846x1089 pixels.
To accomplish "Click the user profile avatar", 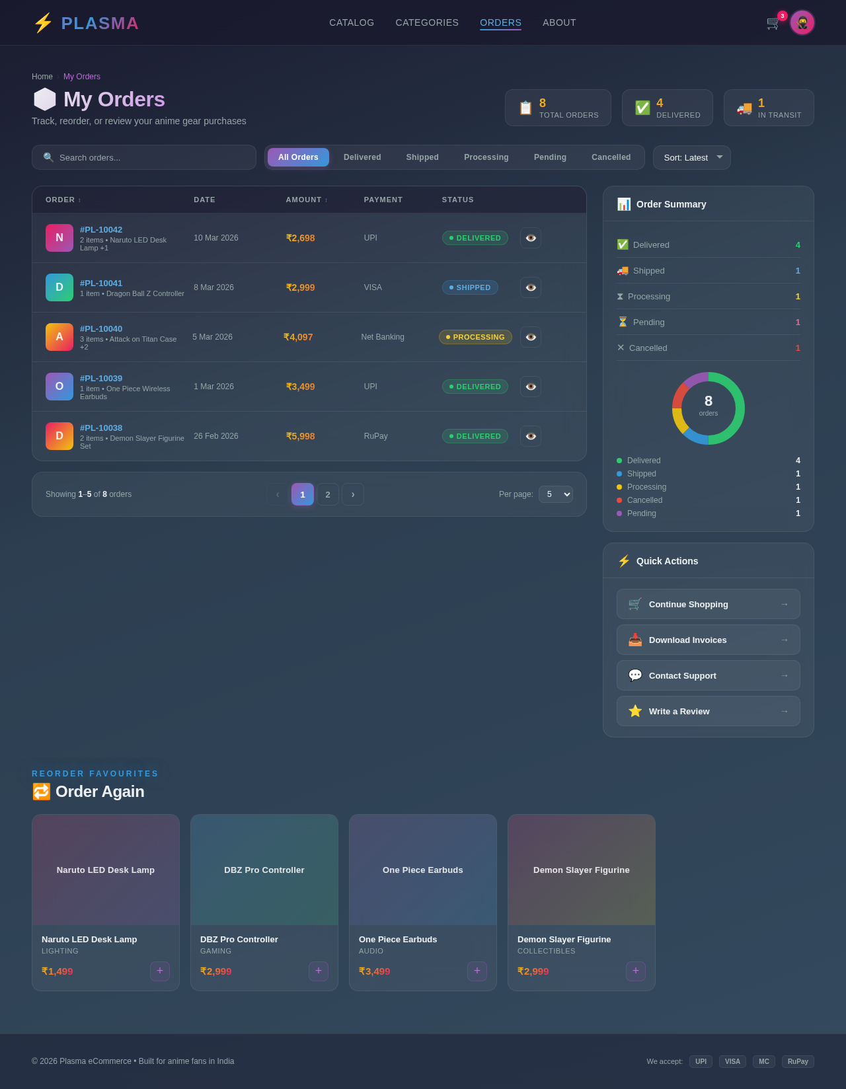I will [802, 22].
